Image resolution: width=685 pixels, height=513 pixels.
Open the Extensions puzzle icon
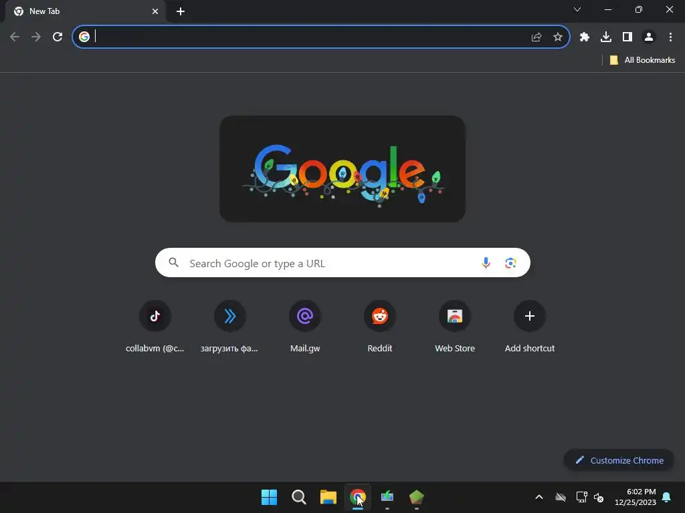[x=585, y=37]
